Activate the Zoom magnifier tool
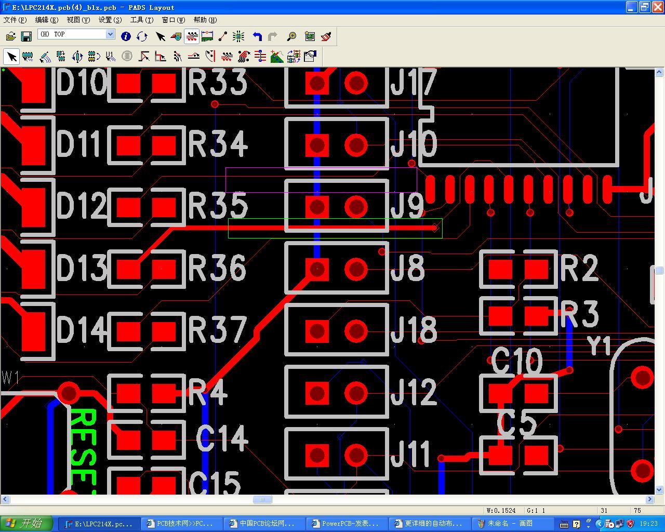The width and height of the screenshot is (665, 532). (291, 36)
